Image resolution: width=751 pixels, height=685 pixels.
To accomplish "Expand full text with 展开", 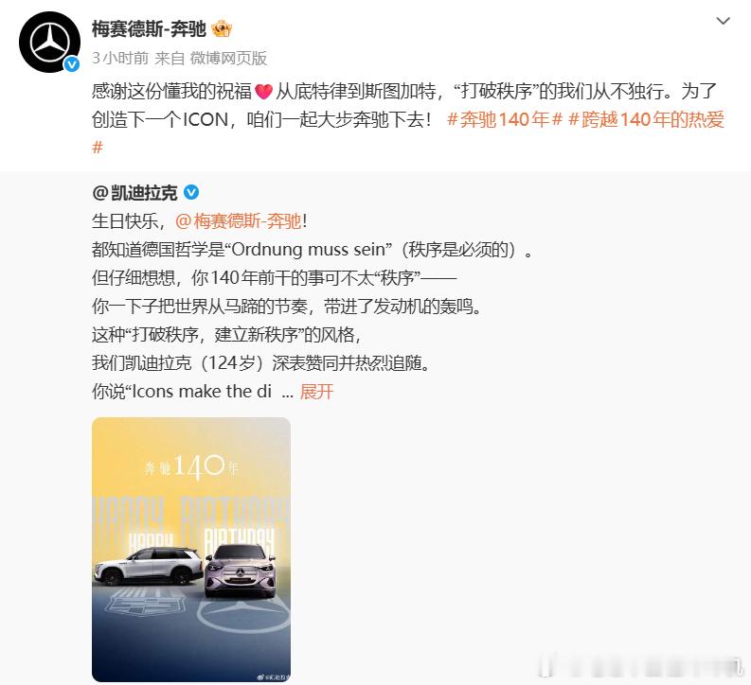I will (x=316, y=392).
